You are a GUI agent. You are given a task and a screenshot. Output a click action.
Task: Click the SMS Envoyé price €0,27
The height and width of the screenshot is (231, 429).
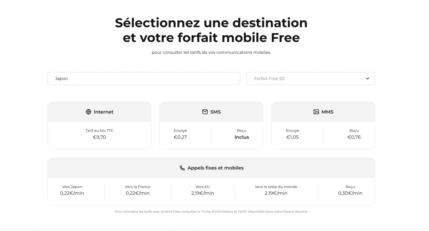tap(181, 137)
